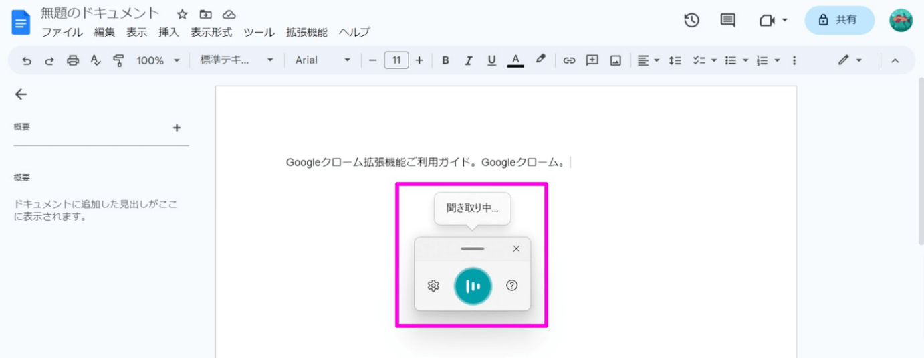Click the document text line
Image resolution: width=924 pixels, height=358 pixels.
pyautogui.click(x=427, y=162)
